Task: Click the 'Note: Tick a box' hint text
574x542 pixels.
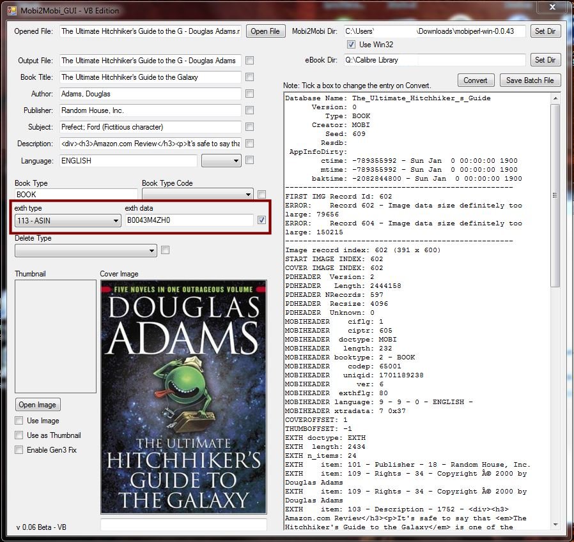Action: pyautogui.click(x=357, y=86)
